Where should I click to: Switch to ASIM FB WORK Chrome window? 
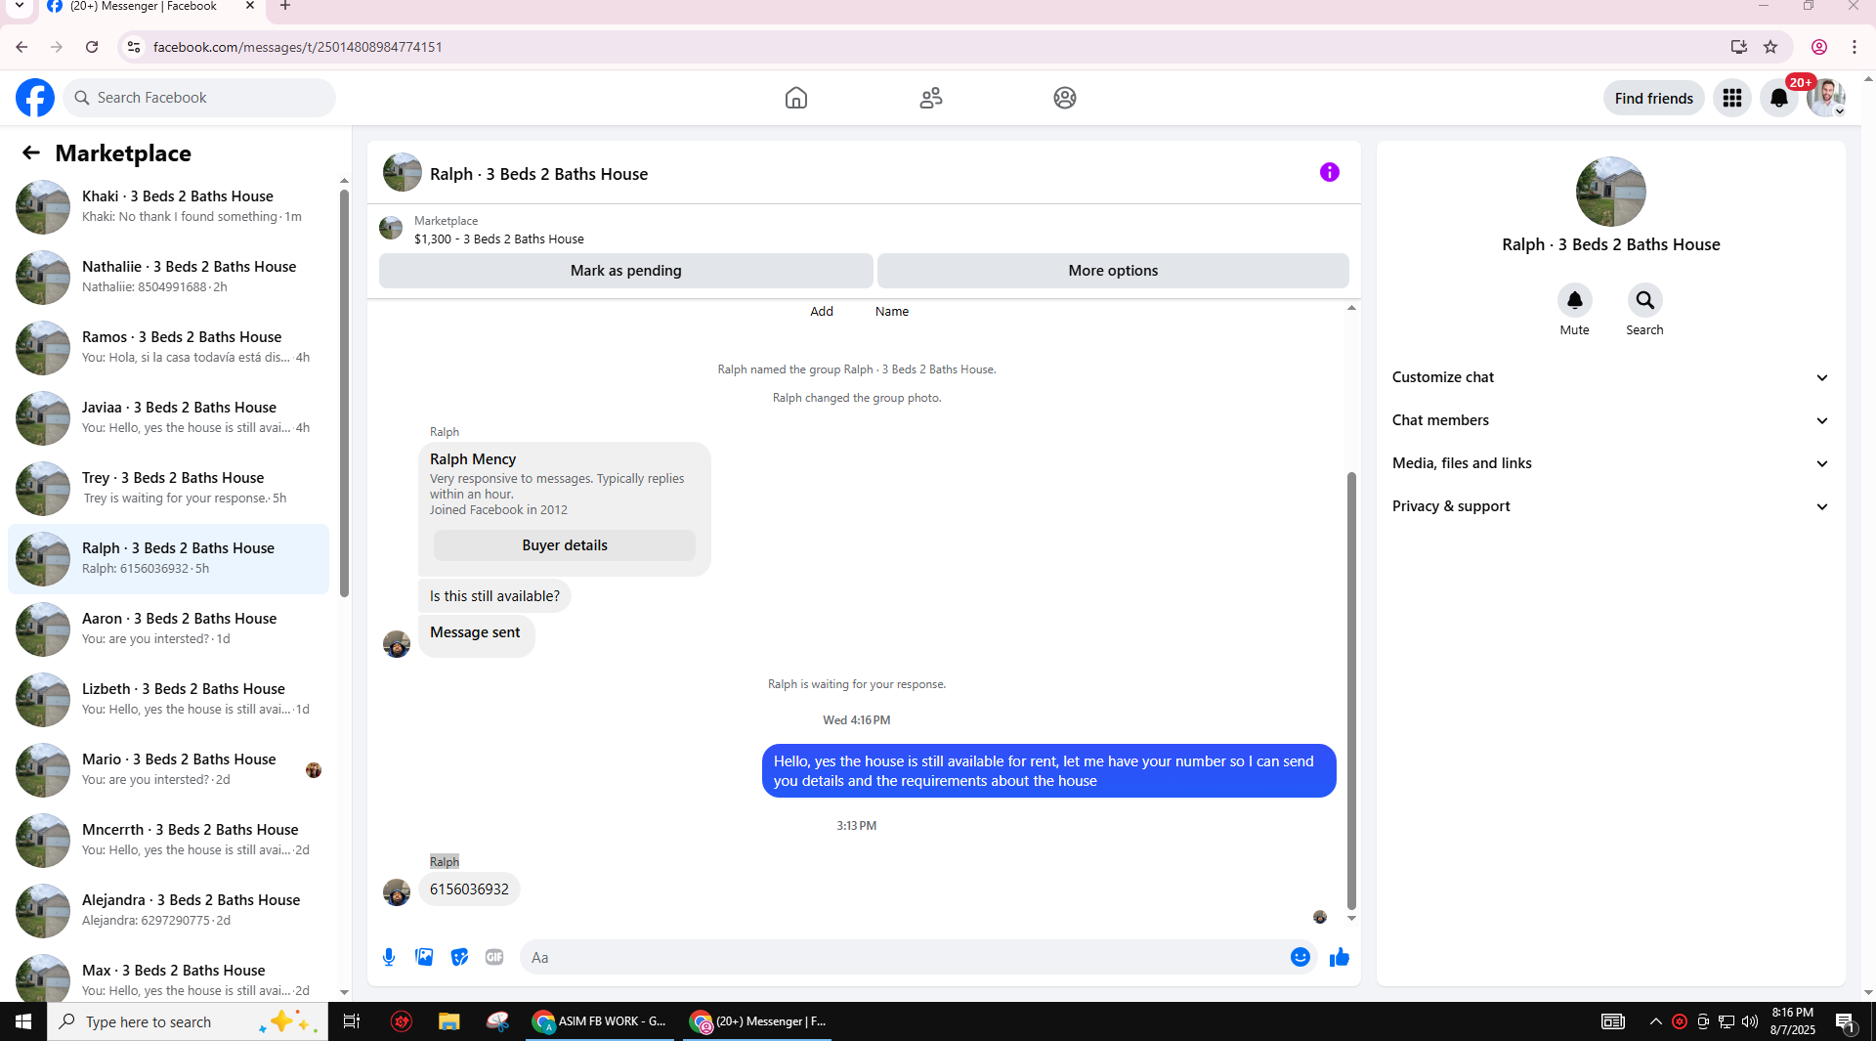pyautogui.click(x=600, y=1021)
